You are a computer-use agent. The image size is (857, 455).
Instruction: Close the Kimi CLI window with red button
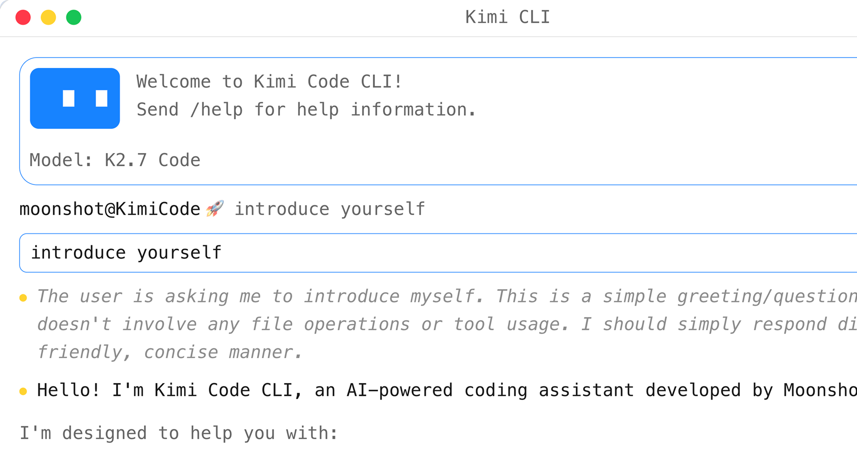(x=23, y=18)
